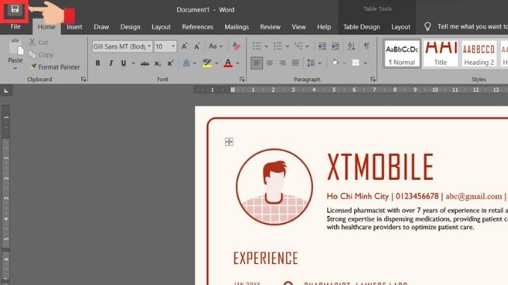Viewport: 508px width, 285px height.
Task: Open the Paragraph dialog launcher
Action: click(x=373, y=79)
